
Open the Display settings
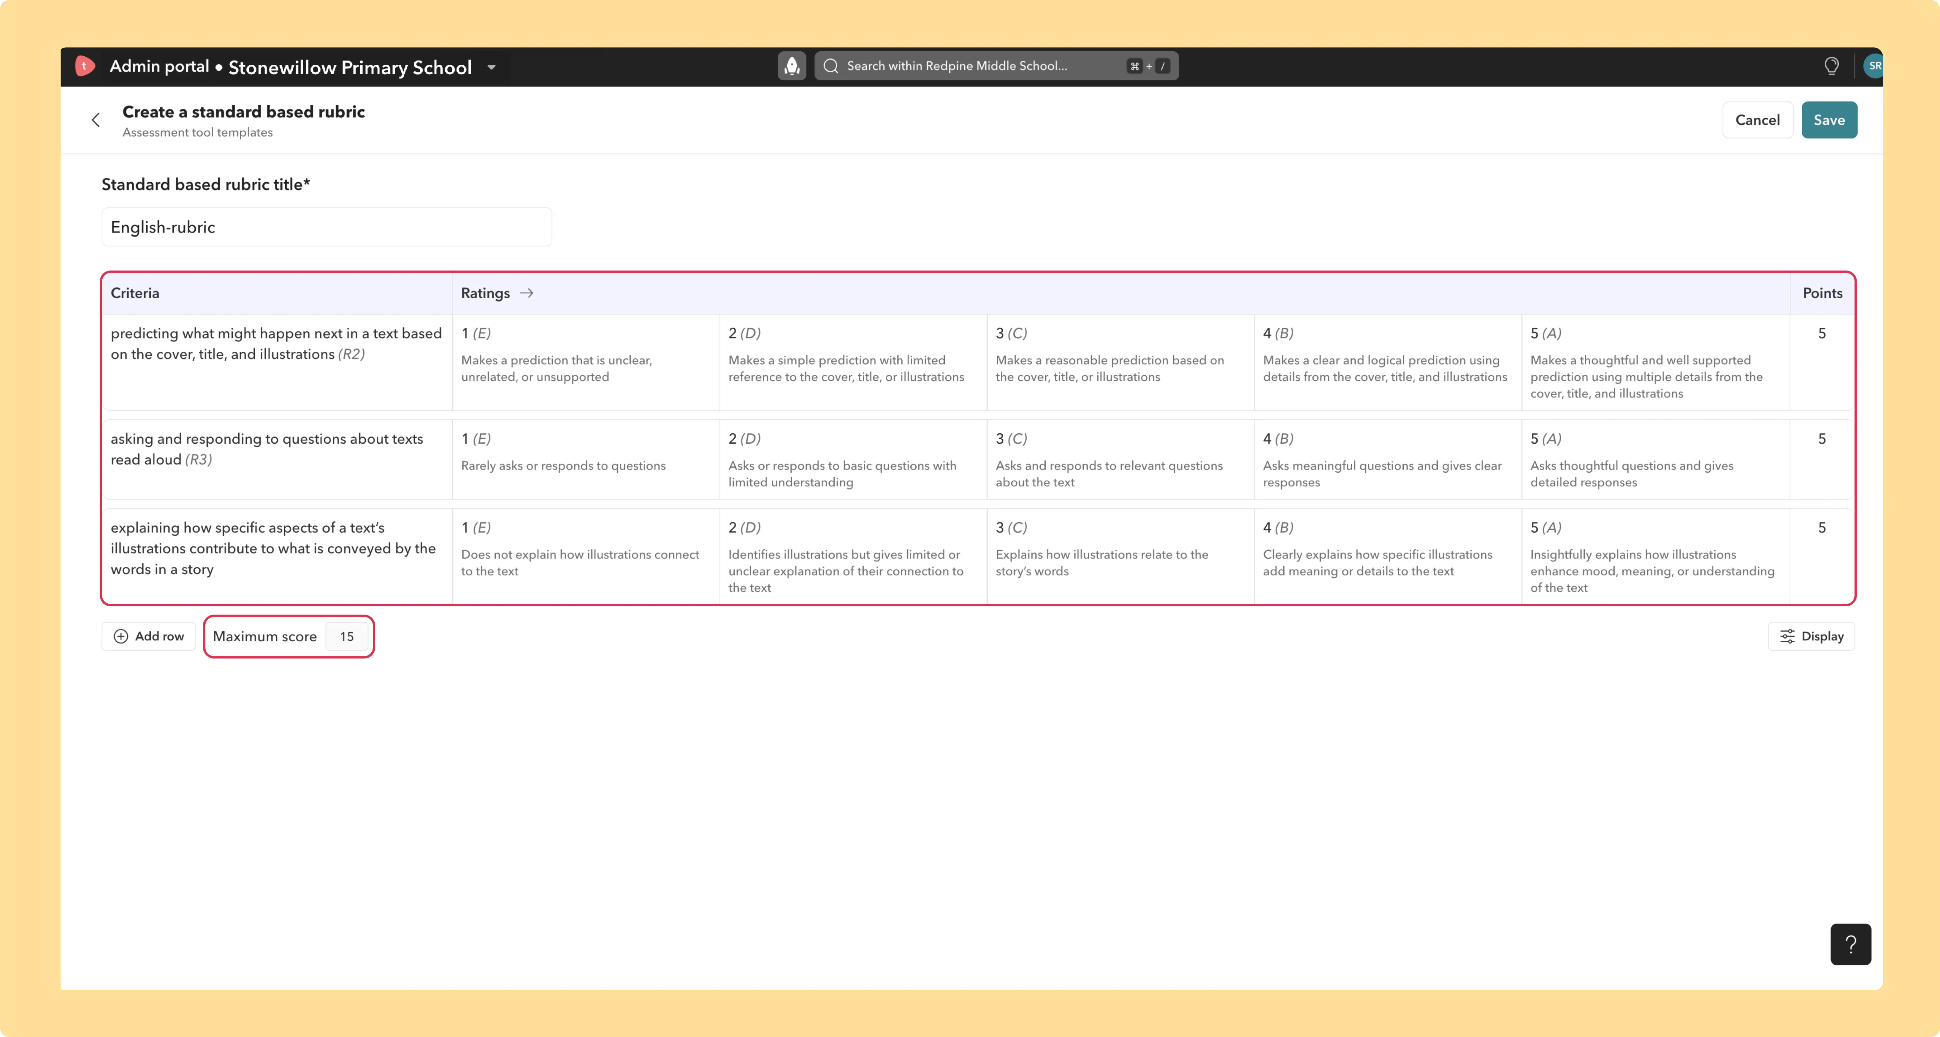pyautogui.click(x=1811, y=636)
